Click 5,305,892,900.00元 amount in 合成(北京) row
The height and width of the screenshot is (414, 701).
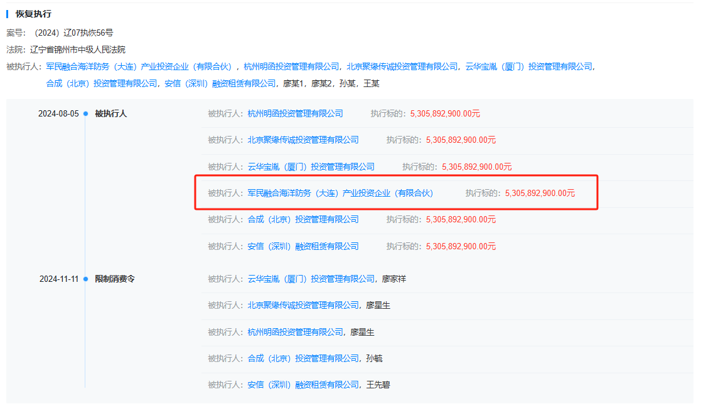461,219
